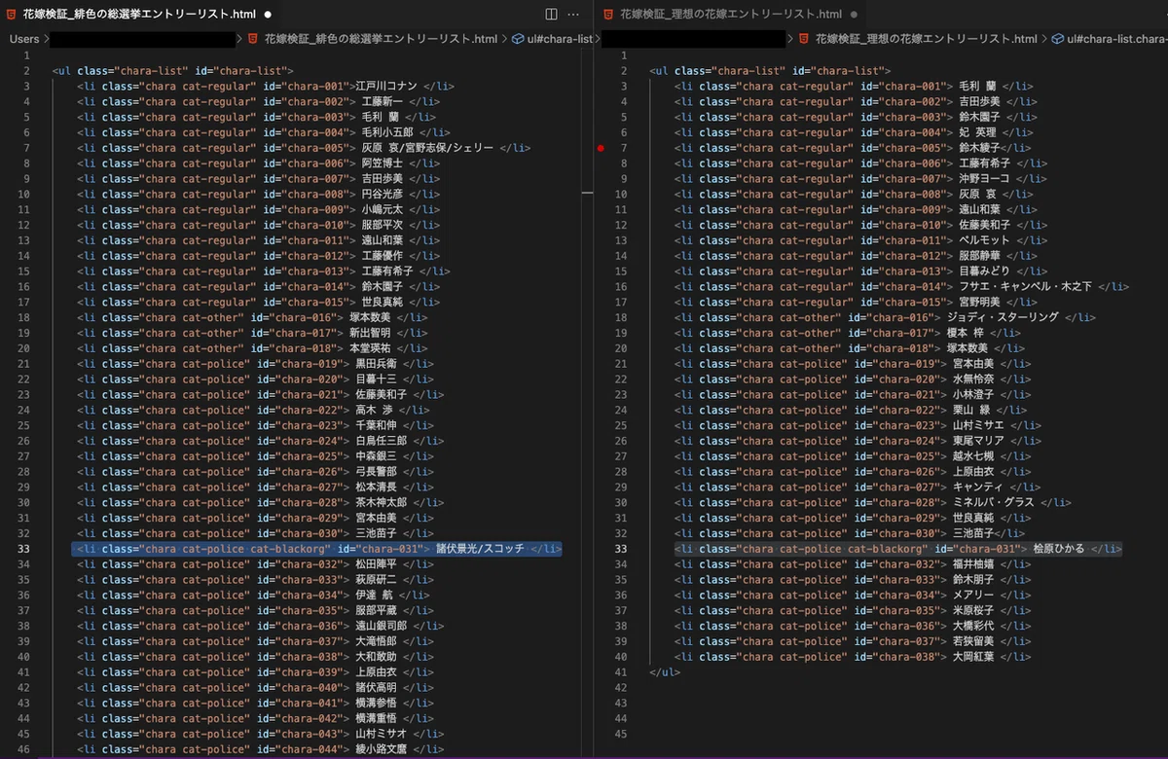1168x759 pixels.
Task: Click 松本清長 in left editor
Action: (x=376, y=488)
